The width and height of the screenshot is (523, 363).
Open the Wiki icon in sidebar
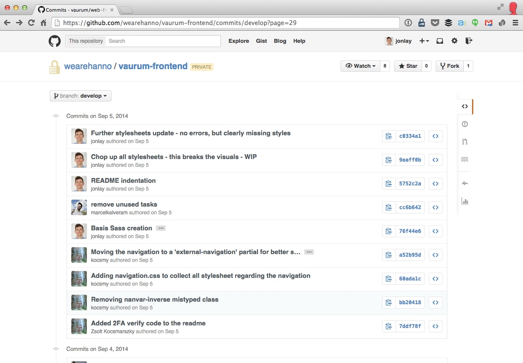(x=465, y=159)
